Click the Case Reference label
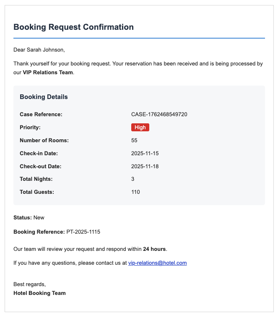This screenshot has width=278, height=318. (x=41, y=114)
